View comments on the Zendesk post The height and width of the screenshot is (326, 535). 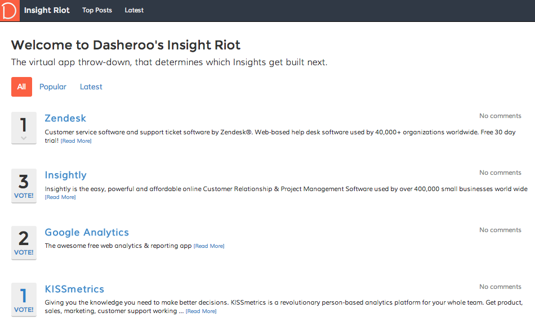click(x=500, y=116)
